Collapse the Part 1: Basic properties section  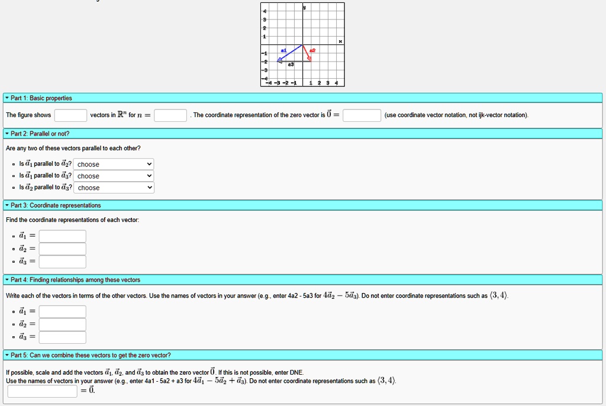[x=302, y=98]
